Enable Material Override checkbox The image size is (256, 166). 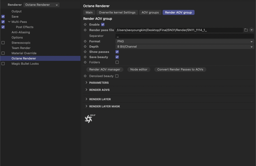point(3,53)
